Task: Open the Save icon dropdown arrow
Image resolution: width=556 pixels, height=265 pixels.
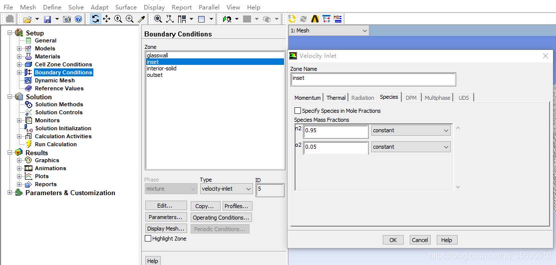Action: click(57, 19)
